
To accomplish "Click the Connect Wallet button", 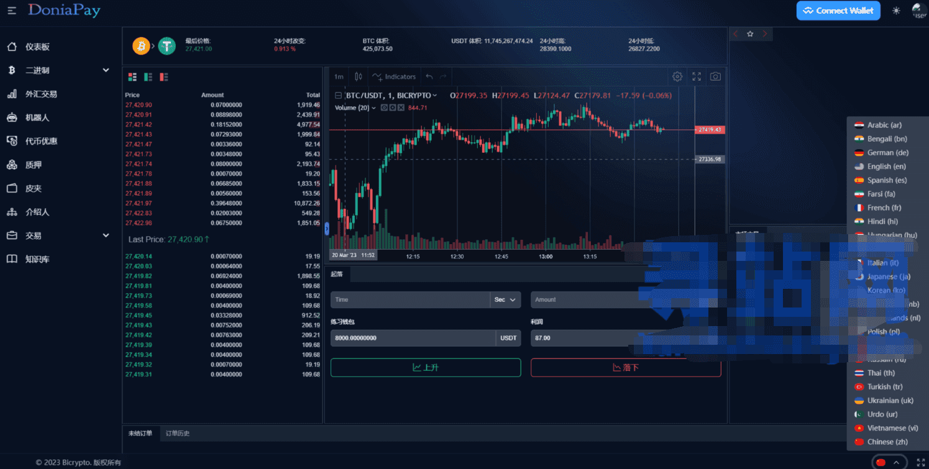I will pyautogui.click(x=838, y=11).
